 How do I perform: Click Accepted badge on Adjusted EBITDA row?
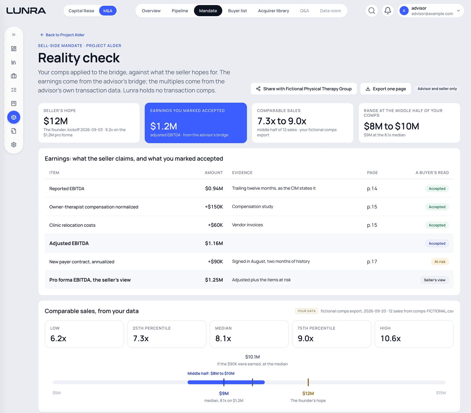(x=437, y=243)
